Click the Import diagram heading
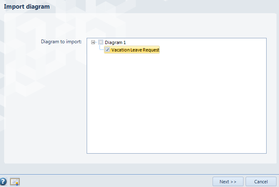This screenshot has width=279, height=187. [27, 7]
